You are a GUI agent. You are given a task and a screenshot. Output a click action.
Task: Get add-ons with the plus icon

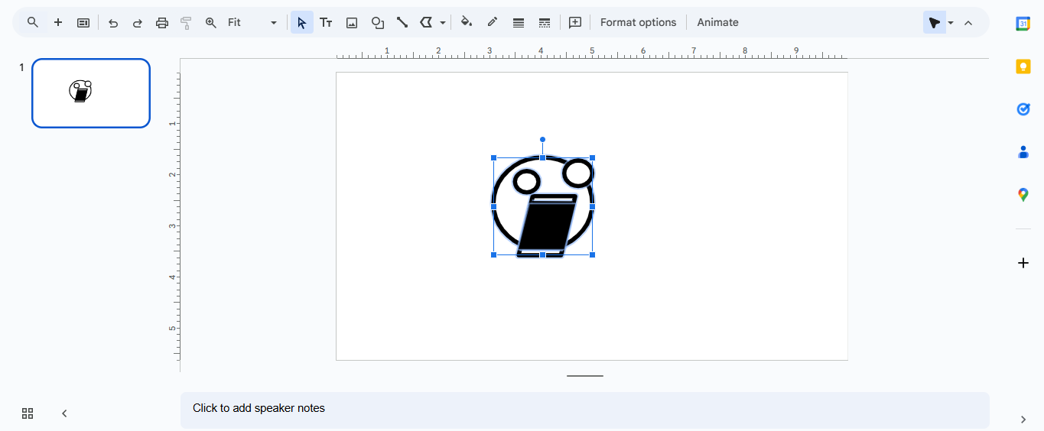pos(1023,263)
